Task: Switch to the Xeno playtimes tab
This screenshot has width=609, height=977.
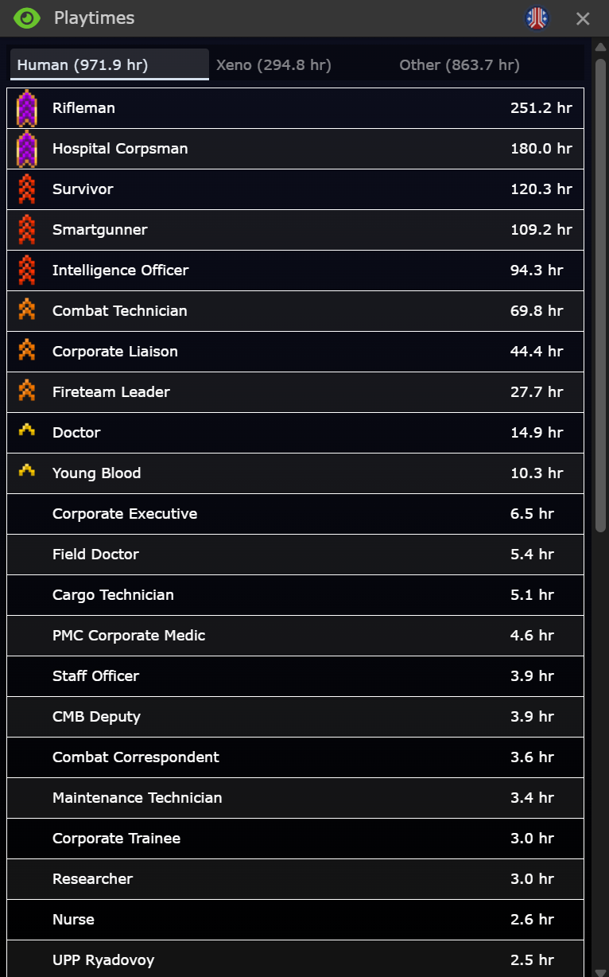Action: 273,65
